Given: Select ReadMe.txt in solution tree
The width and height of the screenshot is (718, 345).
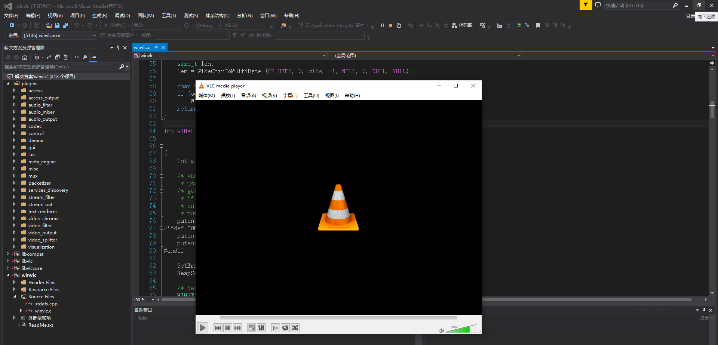Looking at the screenshot, I should click(x=41, y=325).
